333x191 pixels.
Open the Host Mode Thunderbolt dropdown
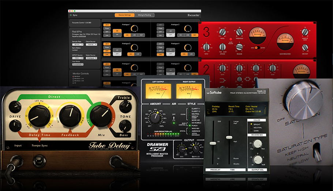pyautogui.click(x=78, y=64)
